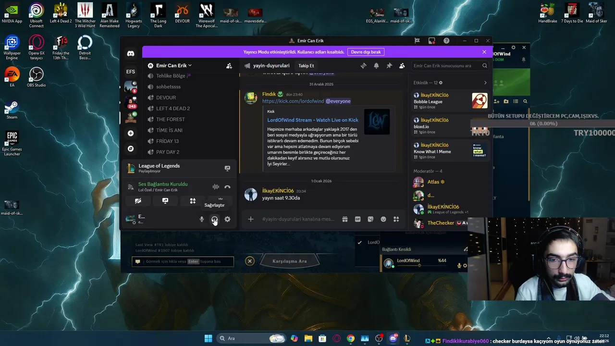615x346 pixels.
Task: Invite people to the server via the icon
Action: pos(229,66)
